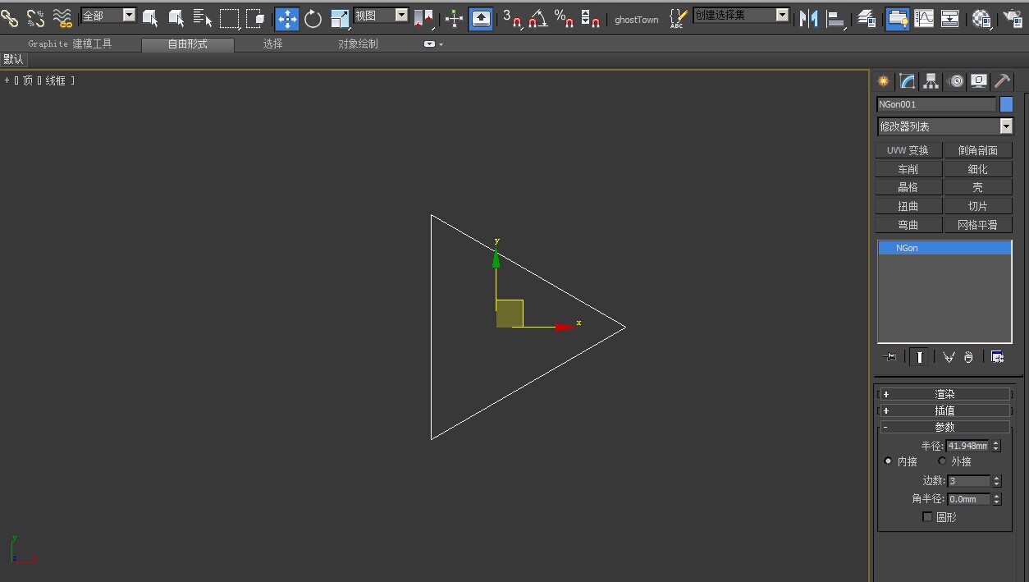Click the Unlink Selection broken-chain icon

pos(35,17)
